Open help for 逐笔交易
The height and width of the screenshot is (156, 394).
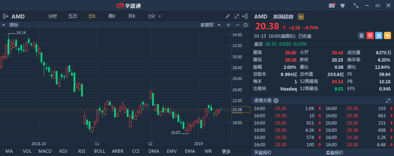(276, 101)
